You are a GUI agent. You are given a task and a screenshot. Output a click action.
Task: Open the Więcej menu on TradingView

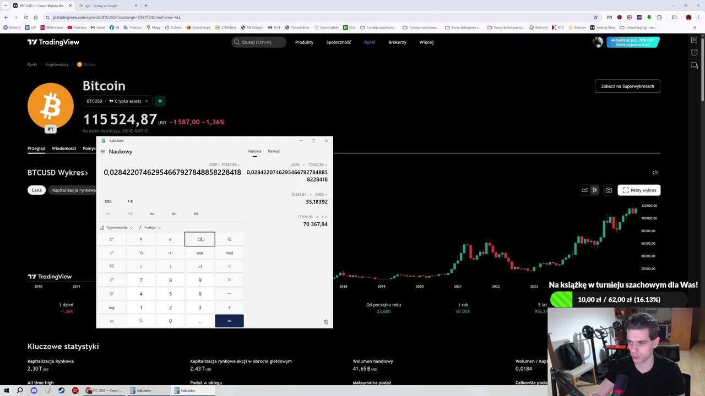coord(426,42)
